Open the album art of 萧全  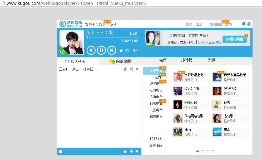point(72,42)
